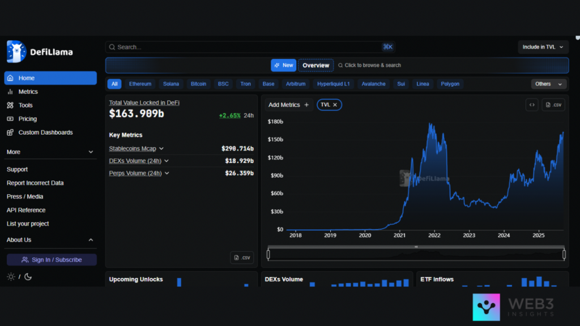Click 'Click to browse & search' field
The width and height of the screenshot is (580, 326).
[370, 66]
